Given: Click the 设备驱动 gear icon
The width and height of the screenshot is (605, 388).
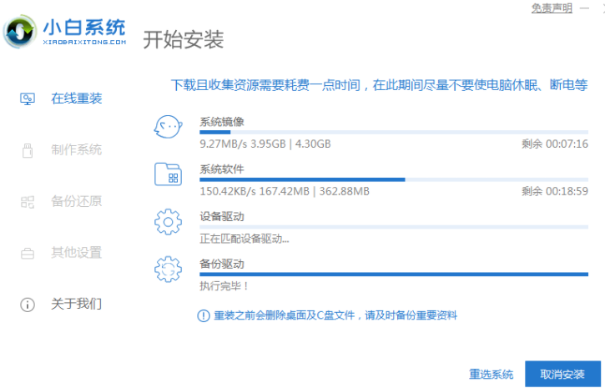Looking at the screenshot, I should pyautogui.click(x=168, y=223).
